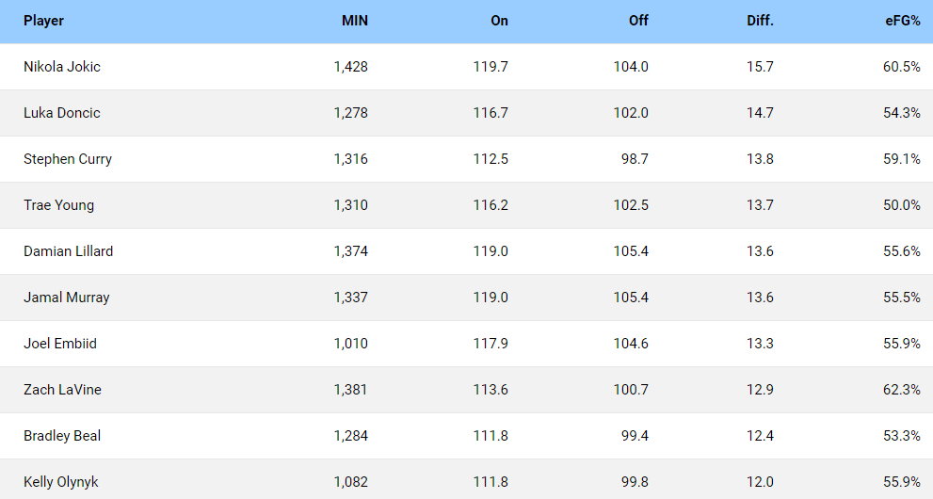The width and height of the screenshot is (933, 499).
Task: Select Zach LaVine's 62.3% eFG value
Action: [x=902, y=390]
